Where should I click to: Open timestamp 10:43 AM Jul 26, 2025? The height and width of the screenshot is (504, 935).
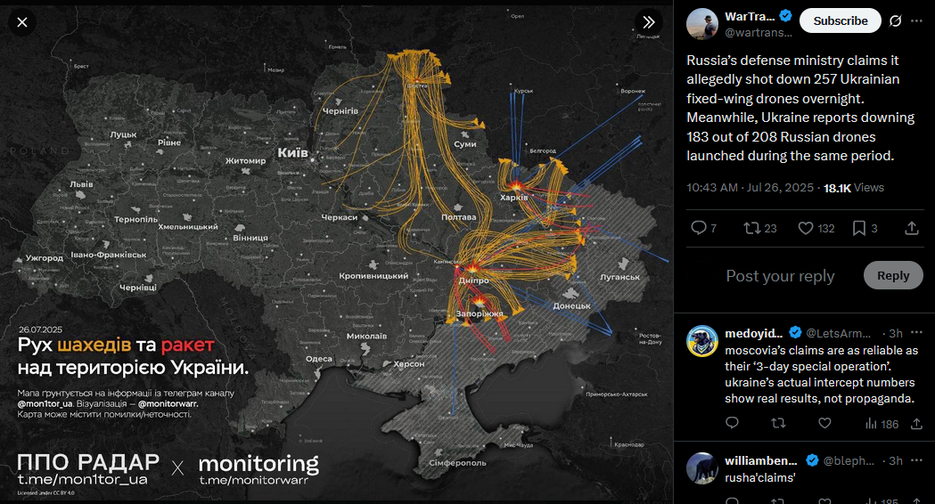[x=750, y=188]
